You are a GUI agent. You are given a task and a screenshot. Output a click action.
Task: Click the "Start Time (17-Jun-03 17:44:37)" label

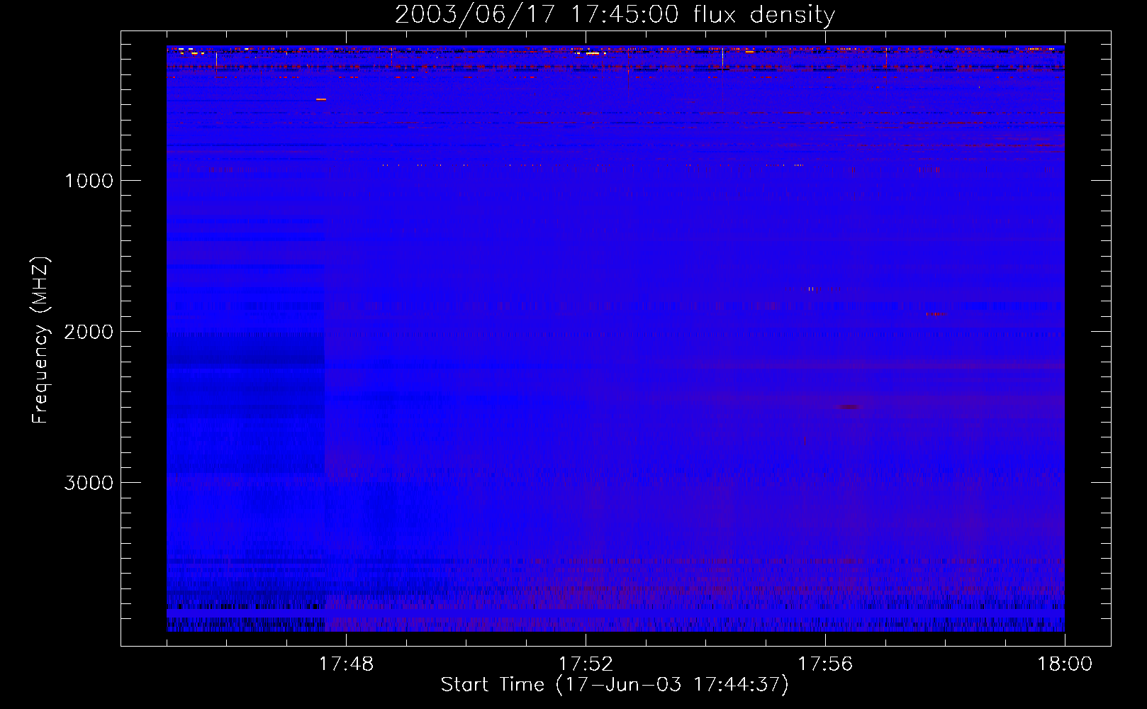pos(615,685)
